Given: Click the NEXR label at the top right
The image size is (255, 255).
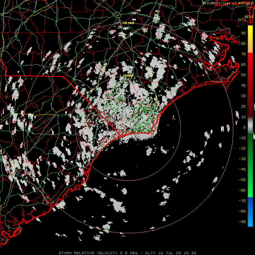Looking at the screenshot, I should tap(249, 17).
